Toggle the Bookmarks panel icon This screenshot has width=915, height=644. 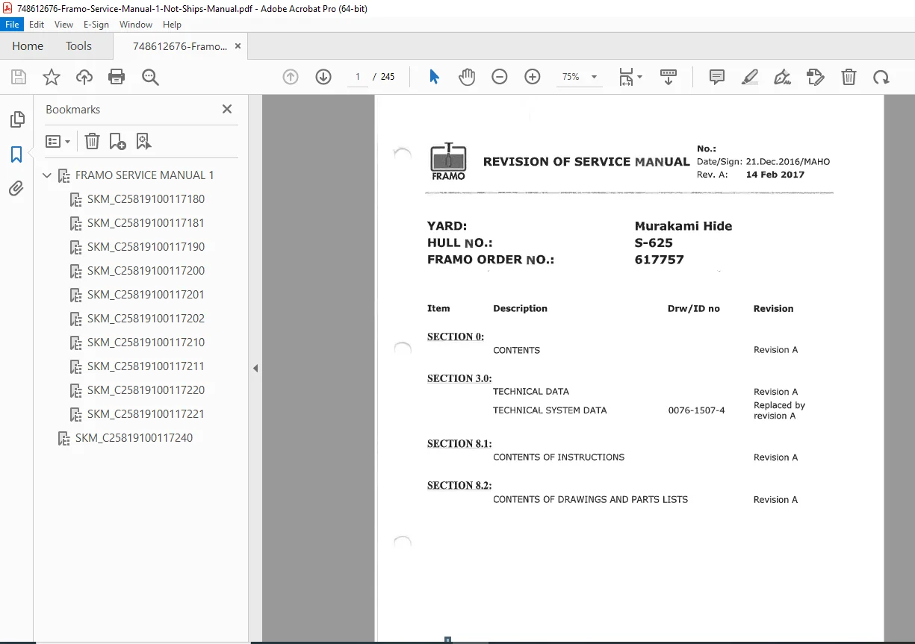(x=16, y=154)
